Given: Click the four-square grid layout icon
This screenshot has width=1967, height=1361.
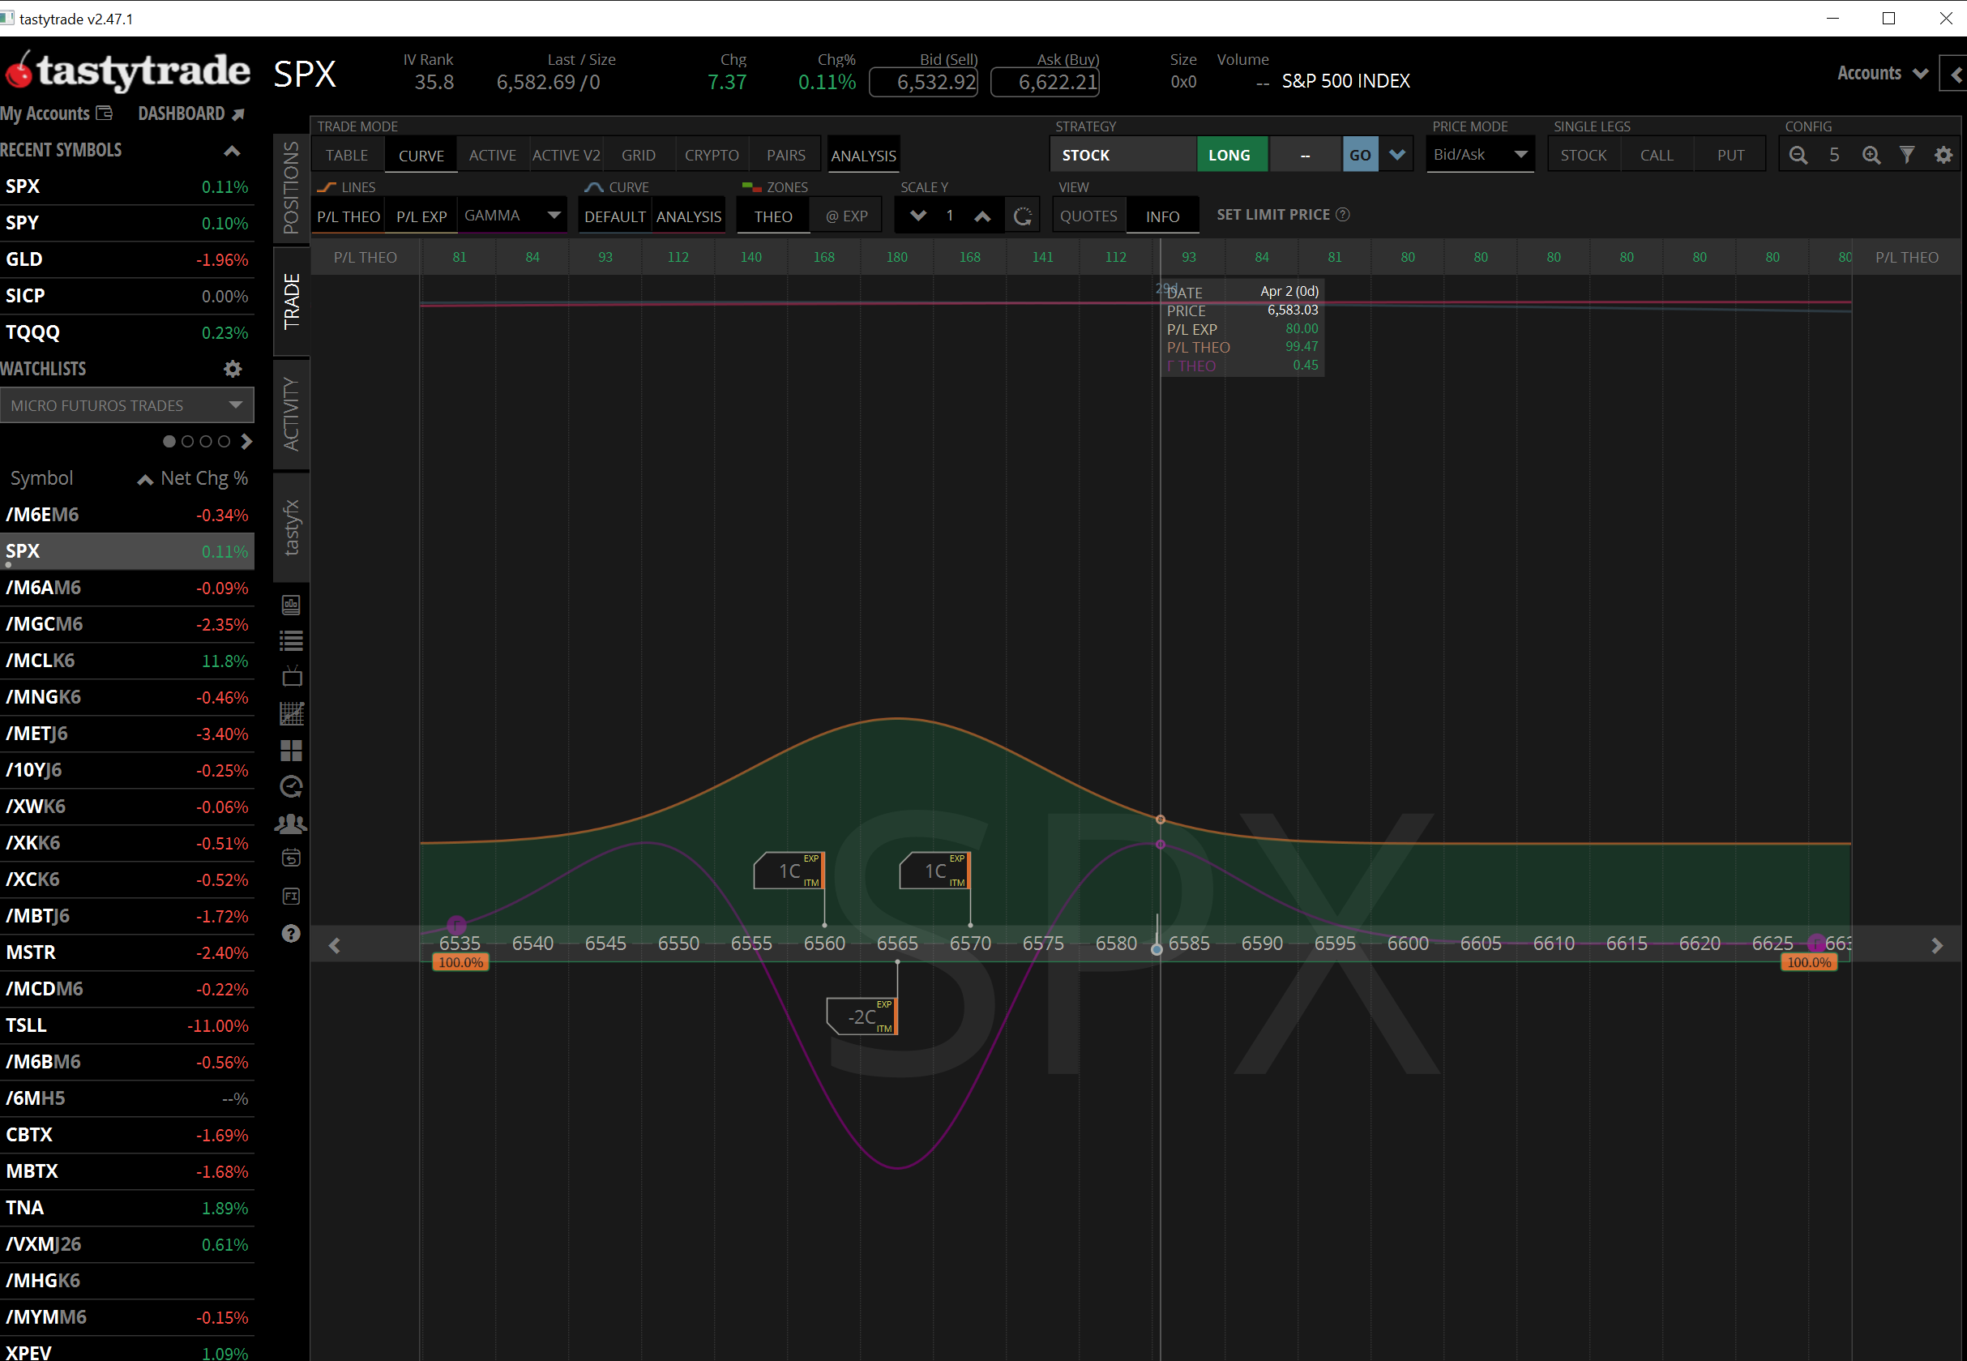Looking at the screenshot, I should coord(292,750).
